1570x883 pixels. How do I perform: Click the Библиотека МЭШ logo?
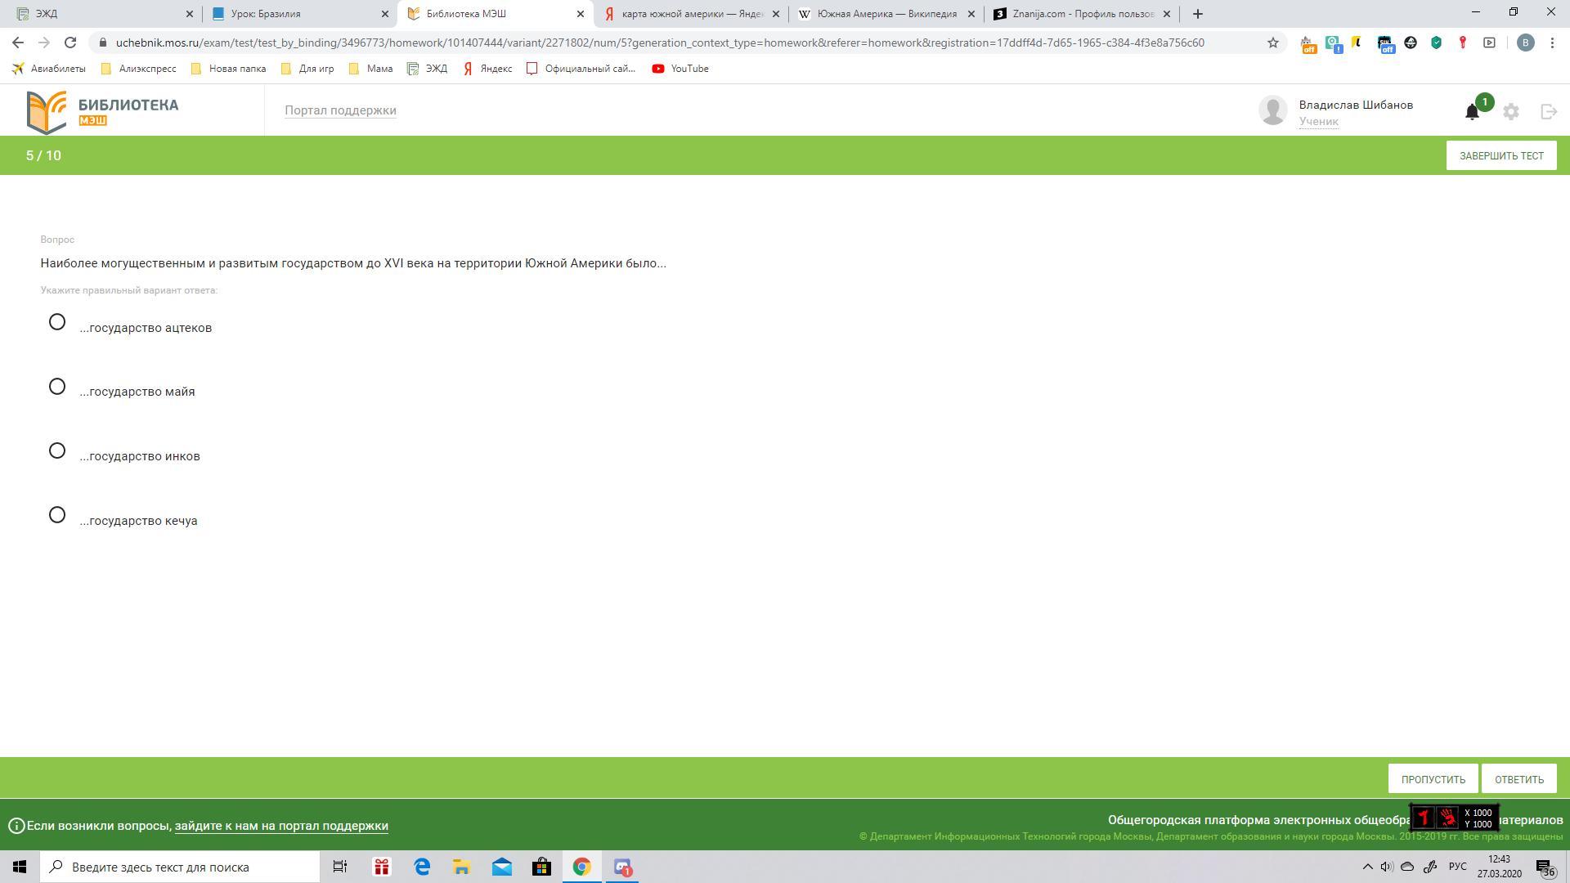pos(103,112)
